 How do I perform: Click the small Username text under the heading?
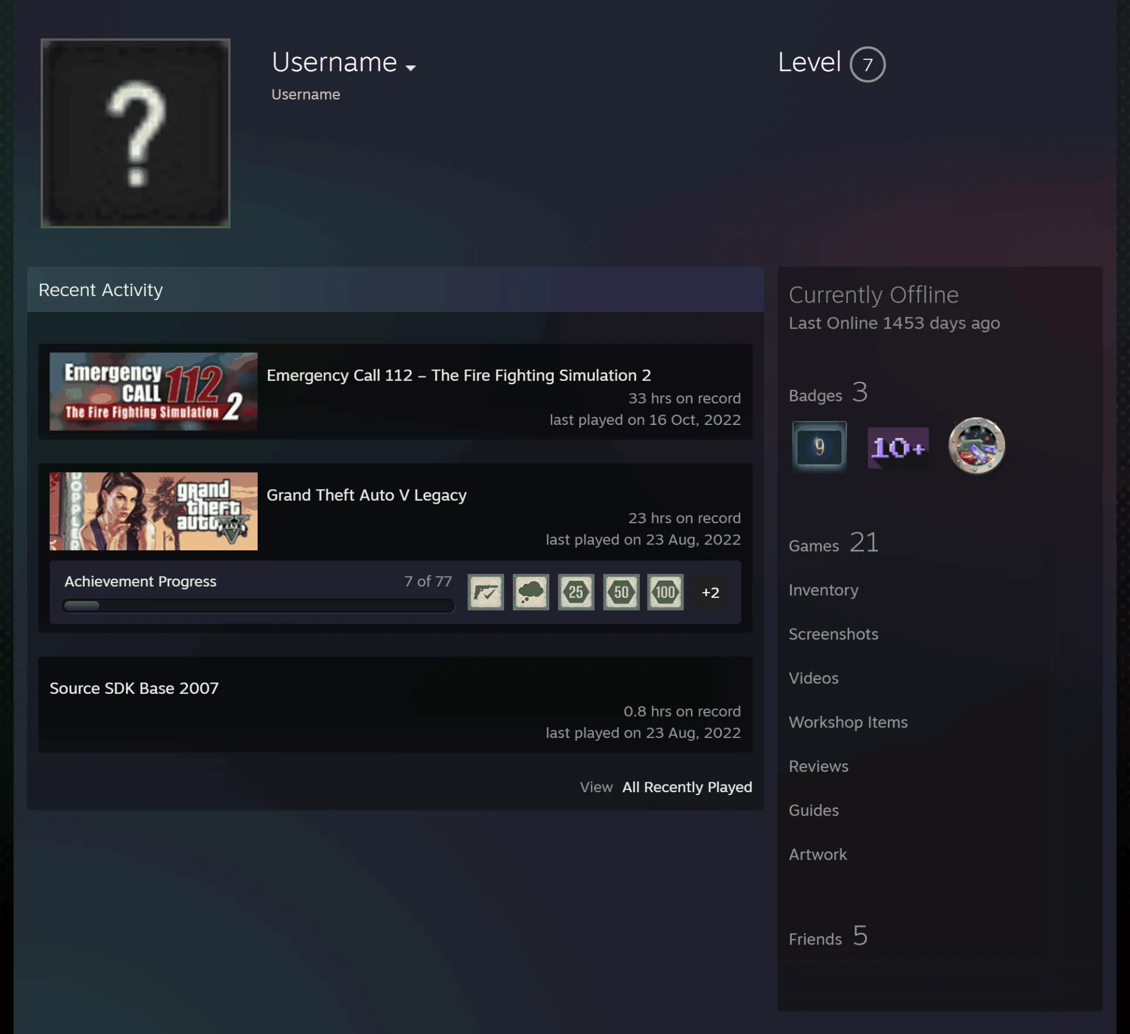tap(305, 95)
